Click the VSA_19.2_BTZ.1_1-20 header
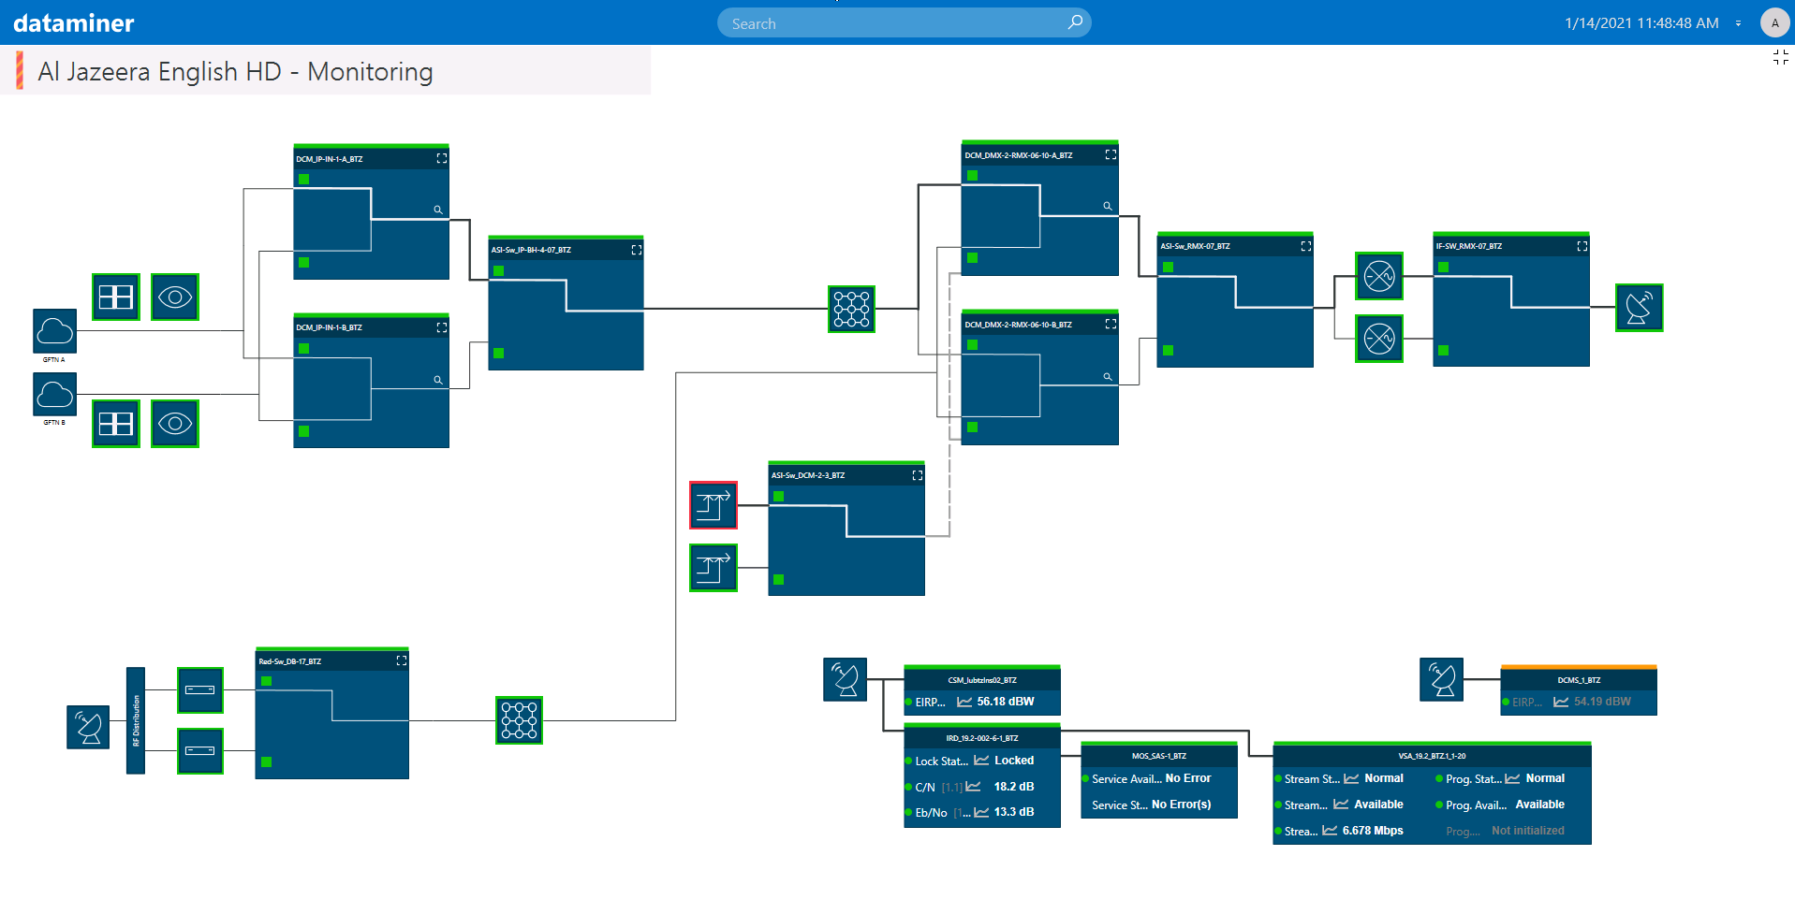 coord(1433,756)
